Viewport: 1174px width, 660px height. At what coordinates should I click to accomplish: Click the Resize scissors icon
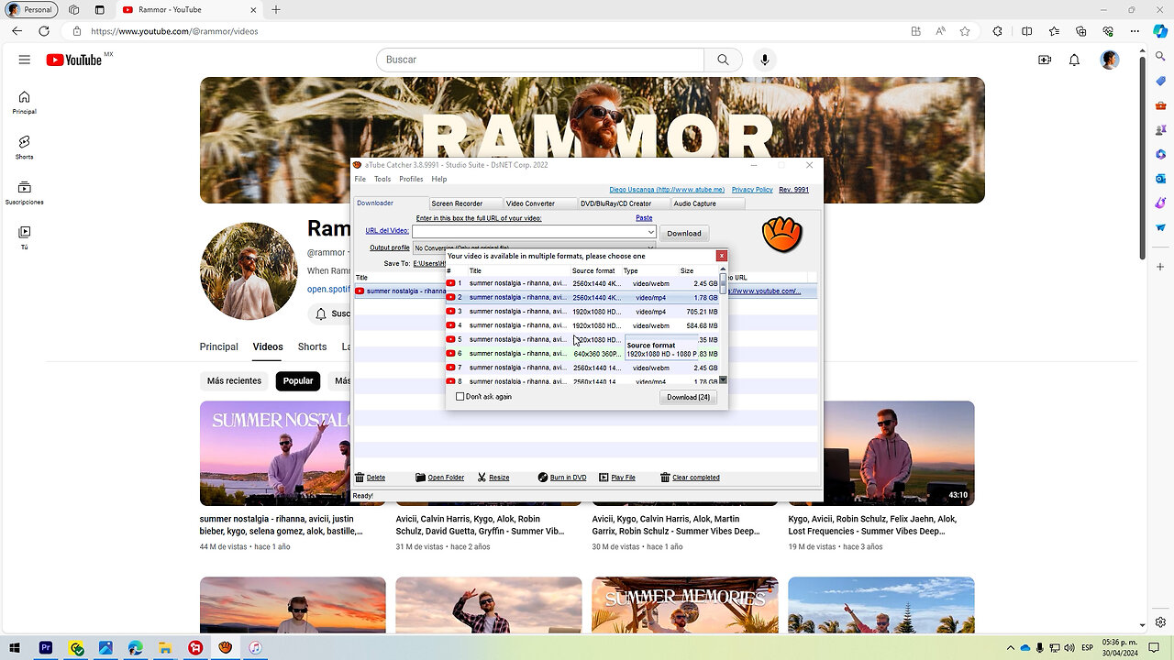482,478
